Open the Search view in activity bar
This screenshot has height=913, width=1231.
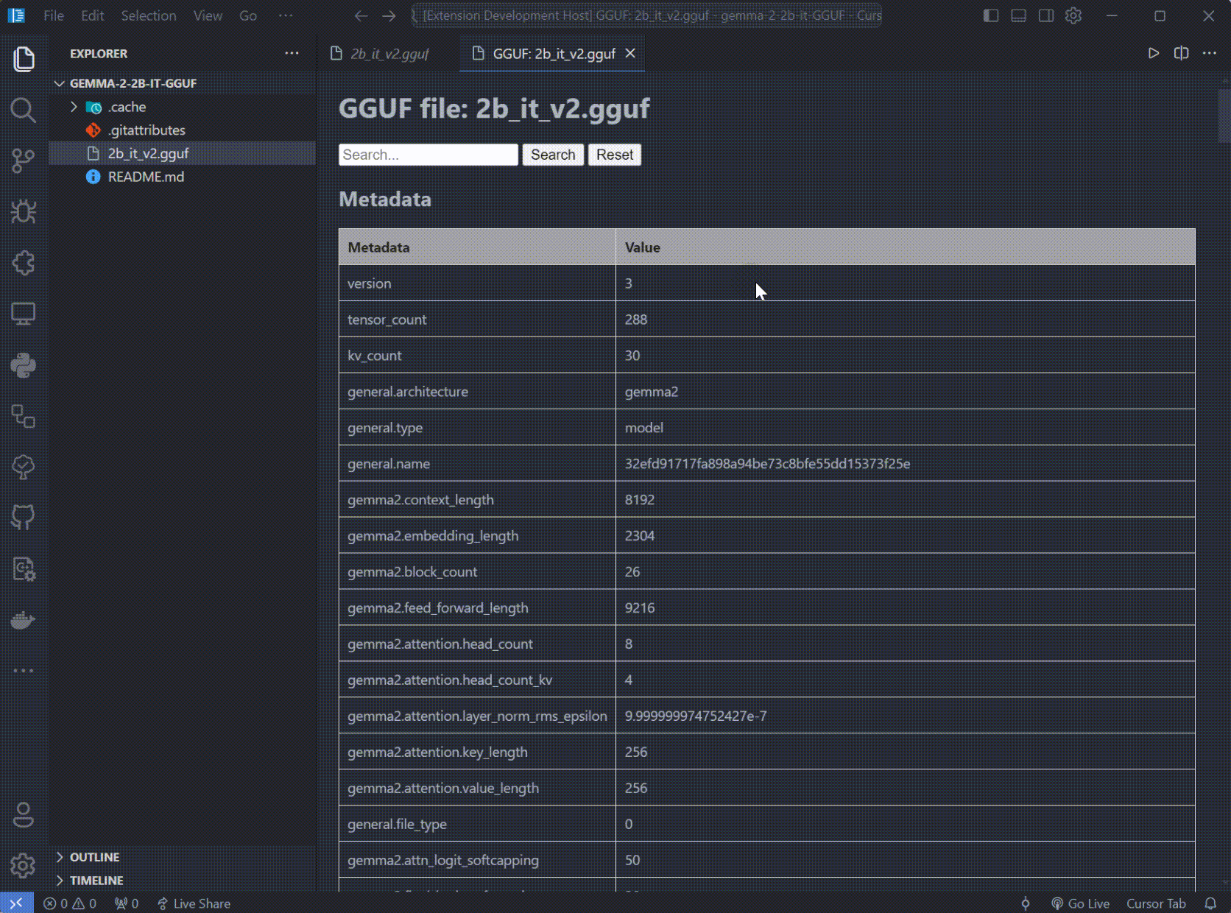(24, 110)
